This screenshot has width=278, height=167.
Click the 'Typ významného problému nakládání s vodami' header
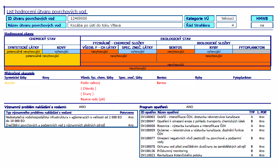click(x=39, y=112)
